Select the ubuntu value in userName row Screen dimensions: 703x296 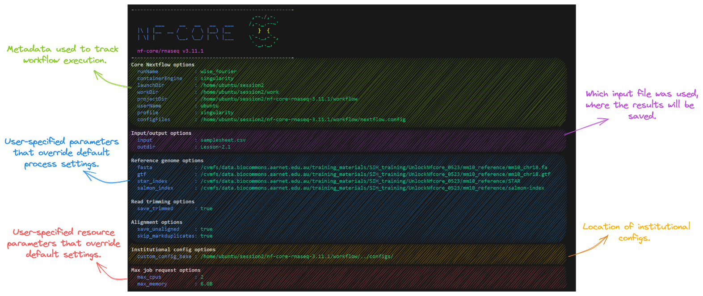pyautogui.click(x=210, y=106)
